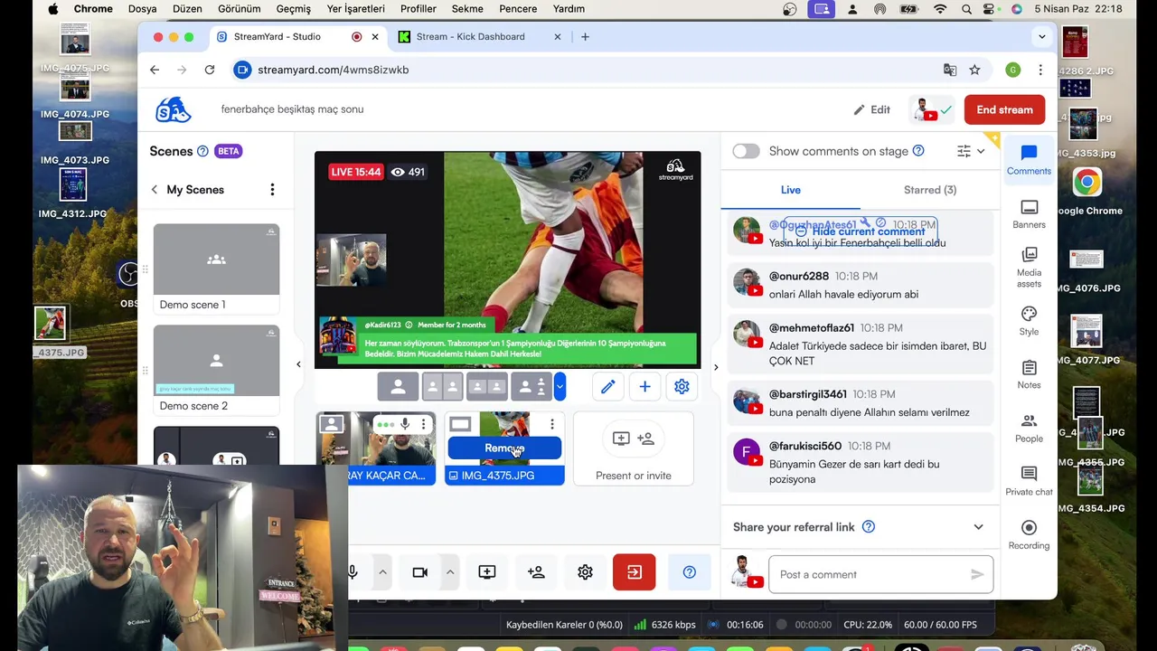Open destinations dropdown next to Edit
The width and height of the screenshot is (1157, 651).
934,109
